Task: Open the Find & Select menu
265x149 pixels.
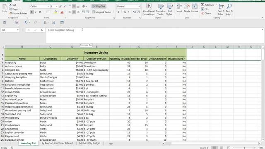Action: 229,10
